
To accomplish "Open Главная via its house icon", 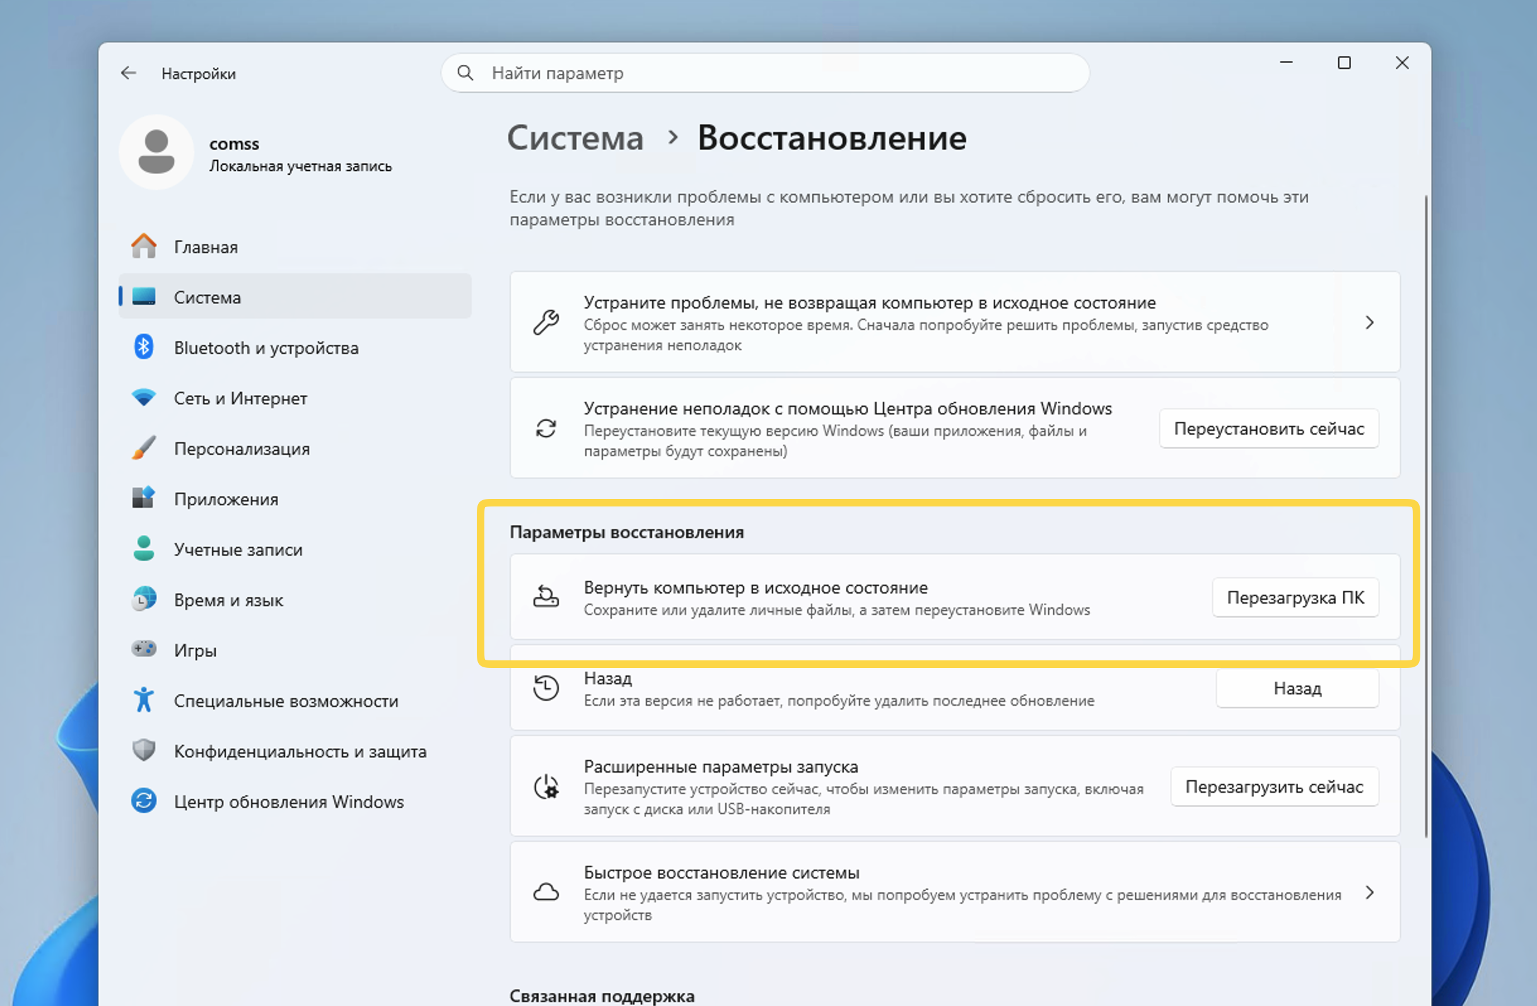I will pos(143,247).
